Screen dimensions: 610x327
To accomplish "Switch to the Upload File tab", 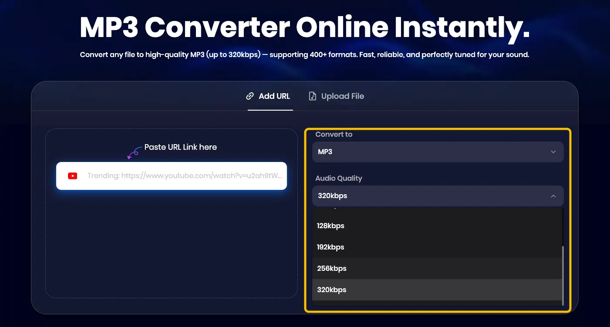I will coord(337,96).
